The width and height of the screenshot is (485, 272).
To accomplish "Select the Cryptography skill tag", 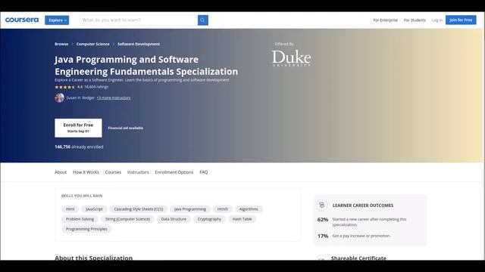I will coord(209,219).
